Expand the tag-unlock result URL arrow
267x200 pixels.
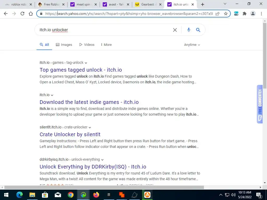click(x=86, y=63)
